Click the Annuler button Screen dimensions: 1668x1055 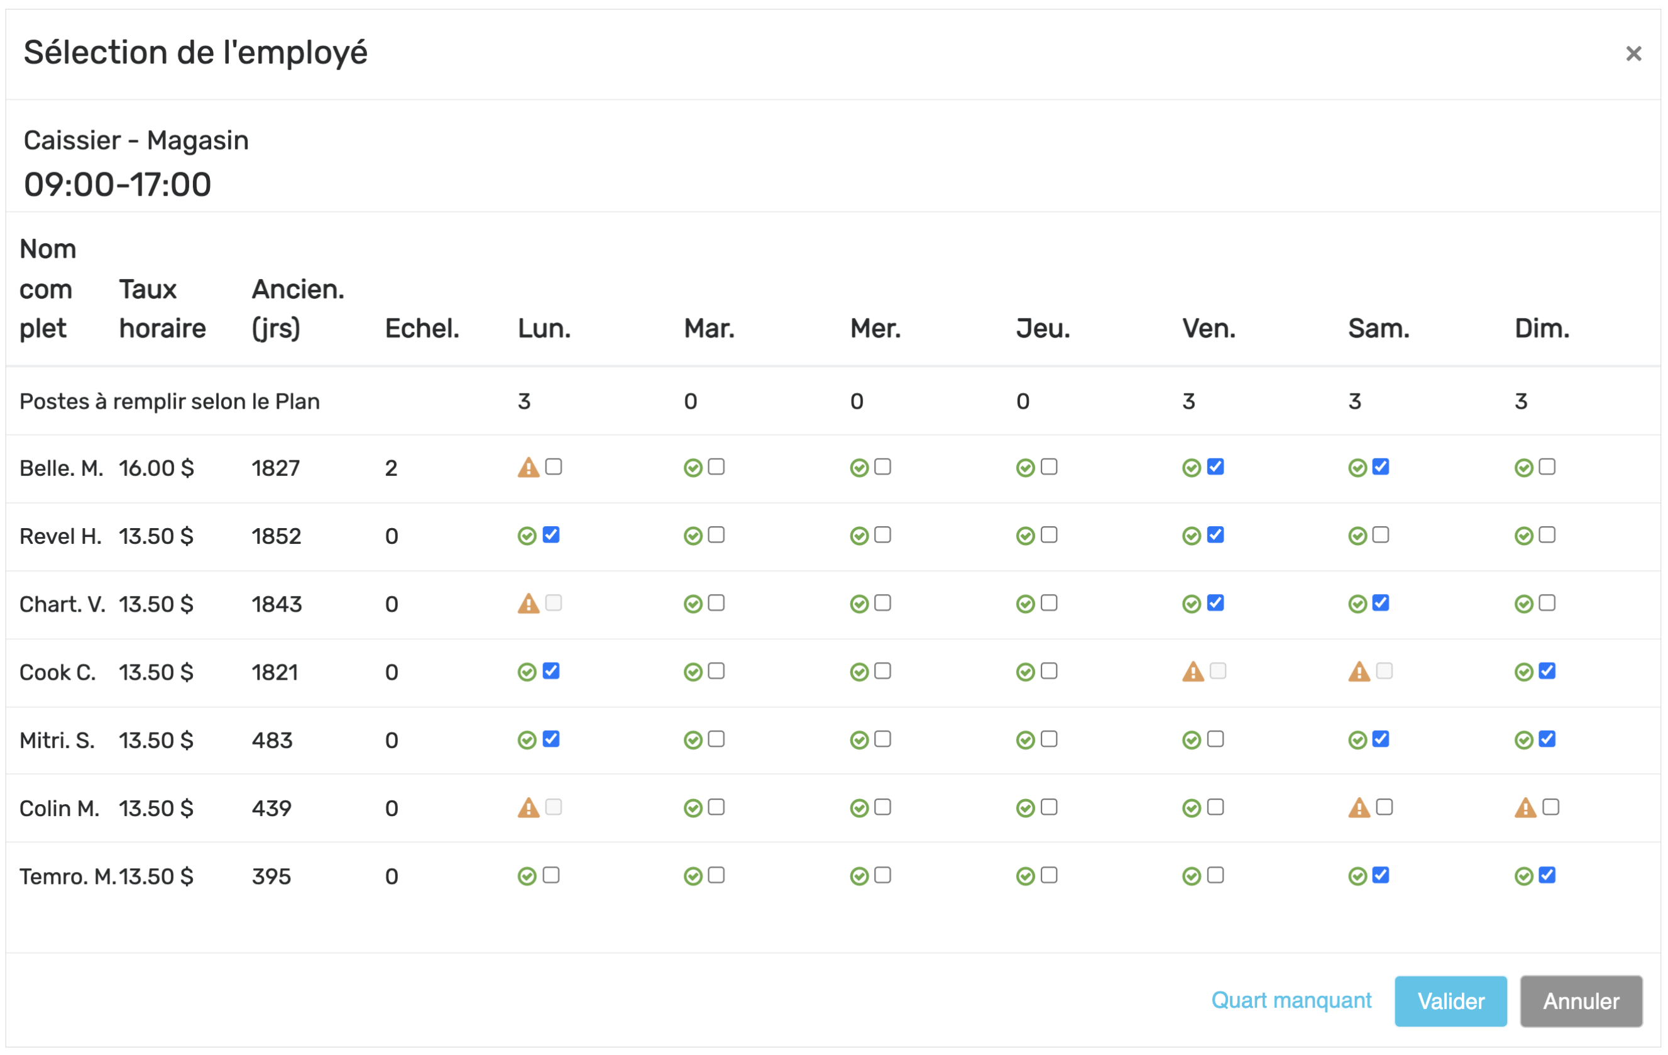pyautogui.click(x=1581, y=1002)
